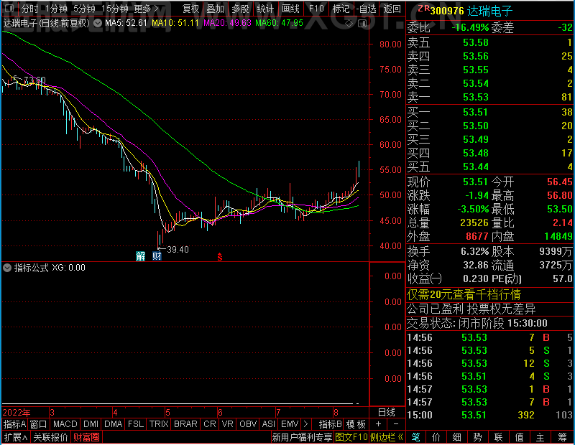The image size is (575, 445).
Task: Expand the 指标公式 indicator dropdown
Action: (x=7, y=268)
